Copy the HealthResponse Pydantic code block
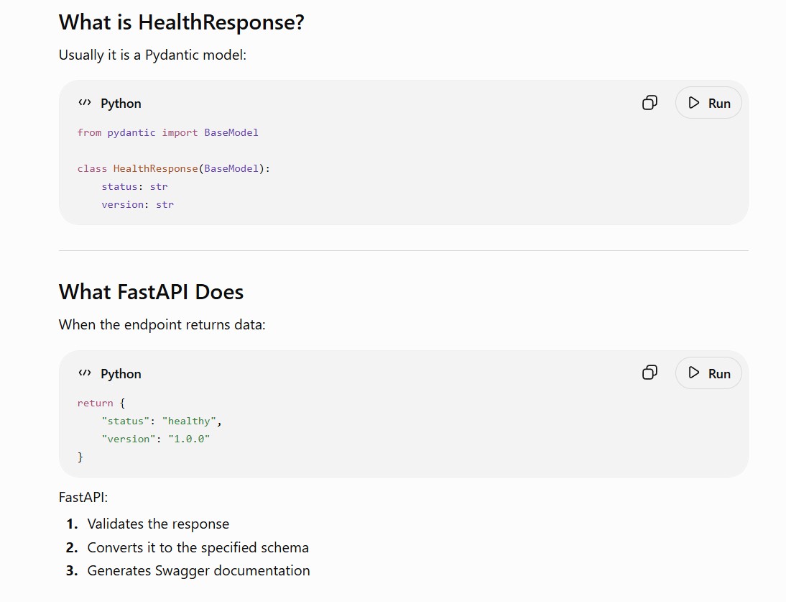This screenshot has width=786, height=602. 649,103
